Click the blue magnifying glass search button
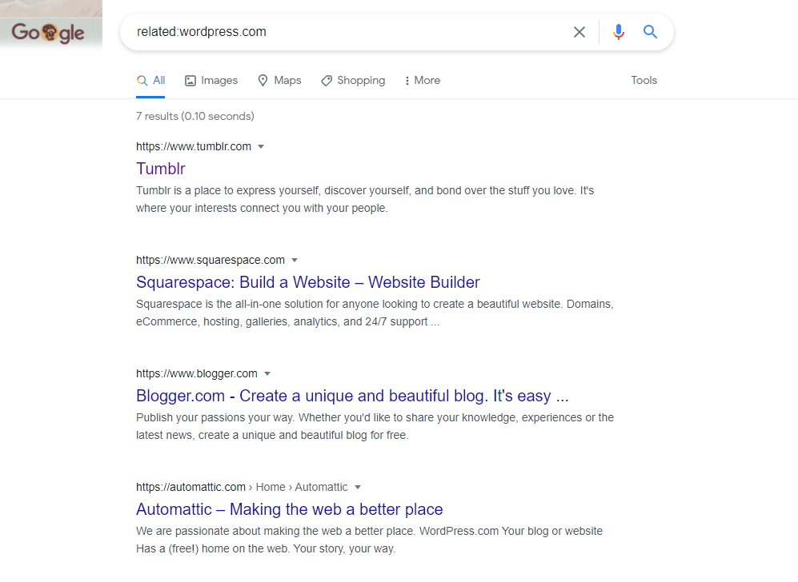 (x=650, y=32)
